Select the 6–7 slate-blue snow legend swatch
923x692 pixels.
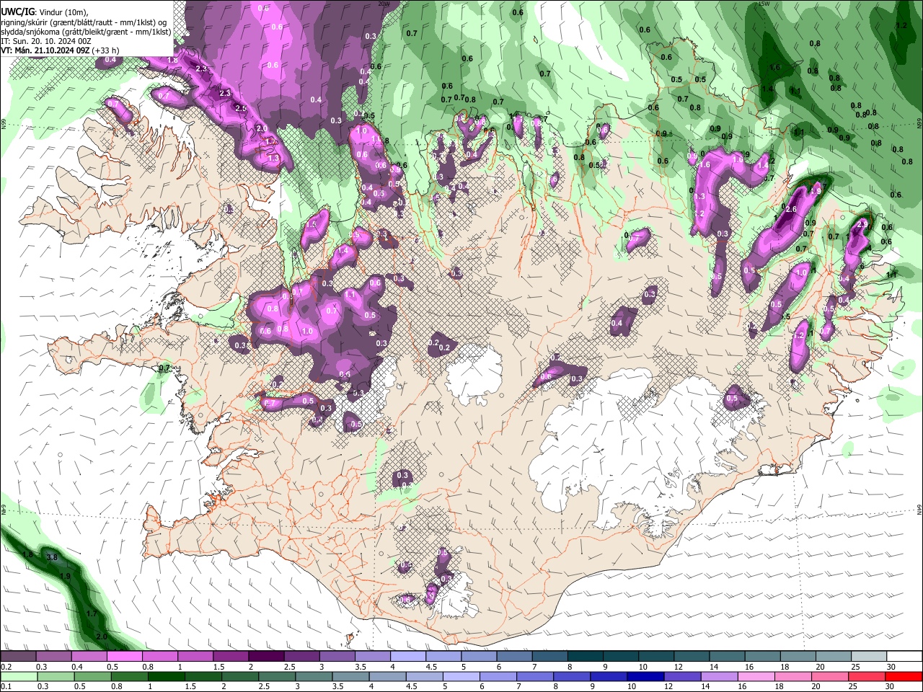coord(515,657)
